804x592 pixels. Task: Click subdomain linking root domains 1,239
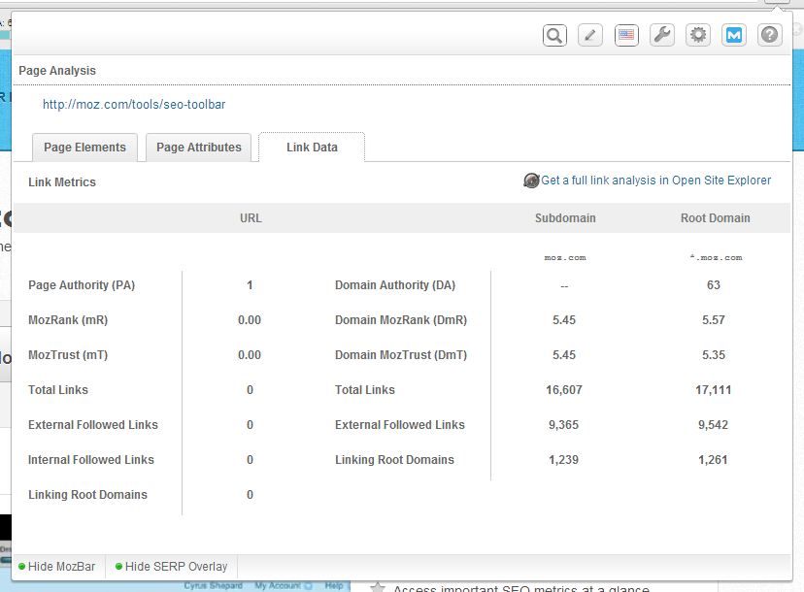563,460
